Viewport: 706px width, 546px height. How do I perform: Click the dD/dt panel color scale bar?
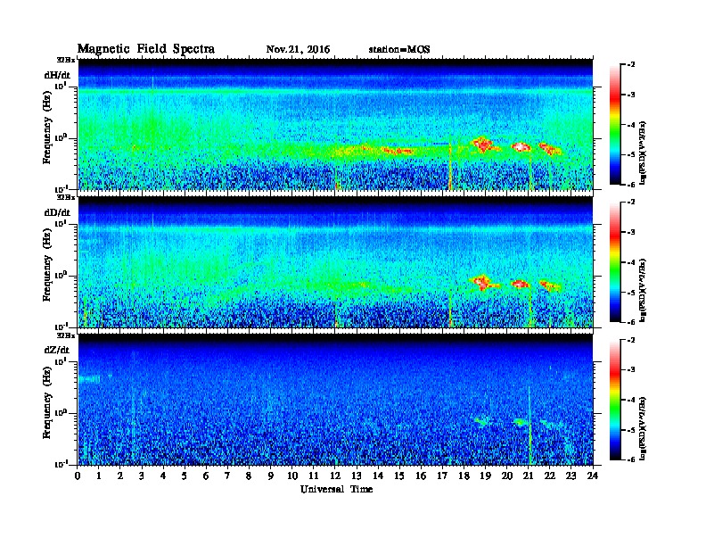[615, 261]
